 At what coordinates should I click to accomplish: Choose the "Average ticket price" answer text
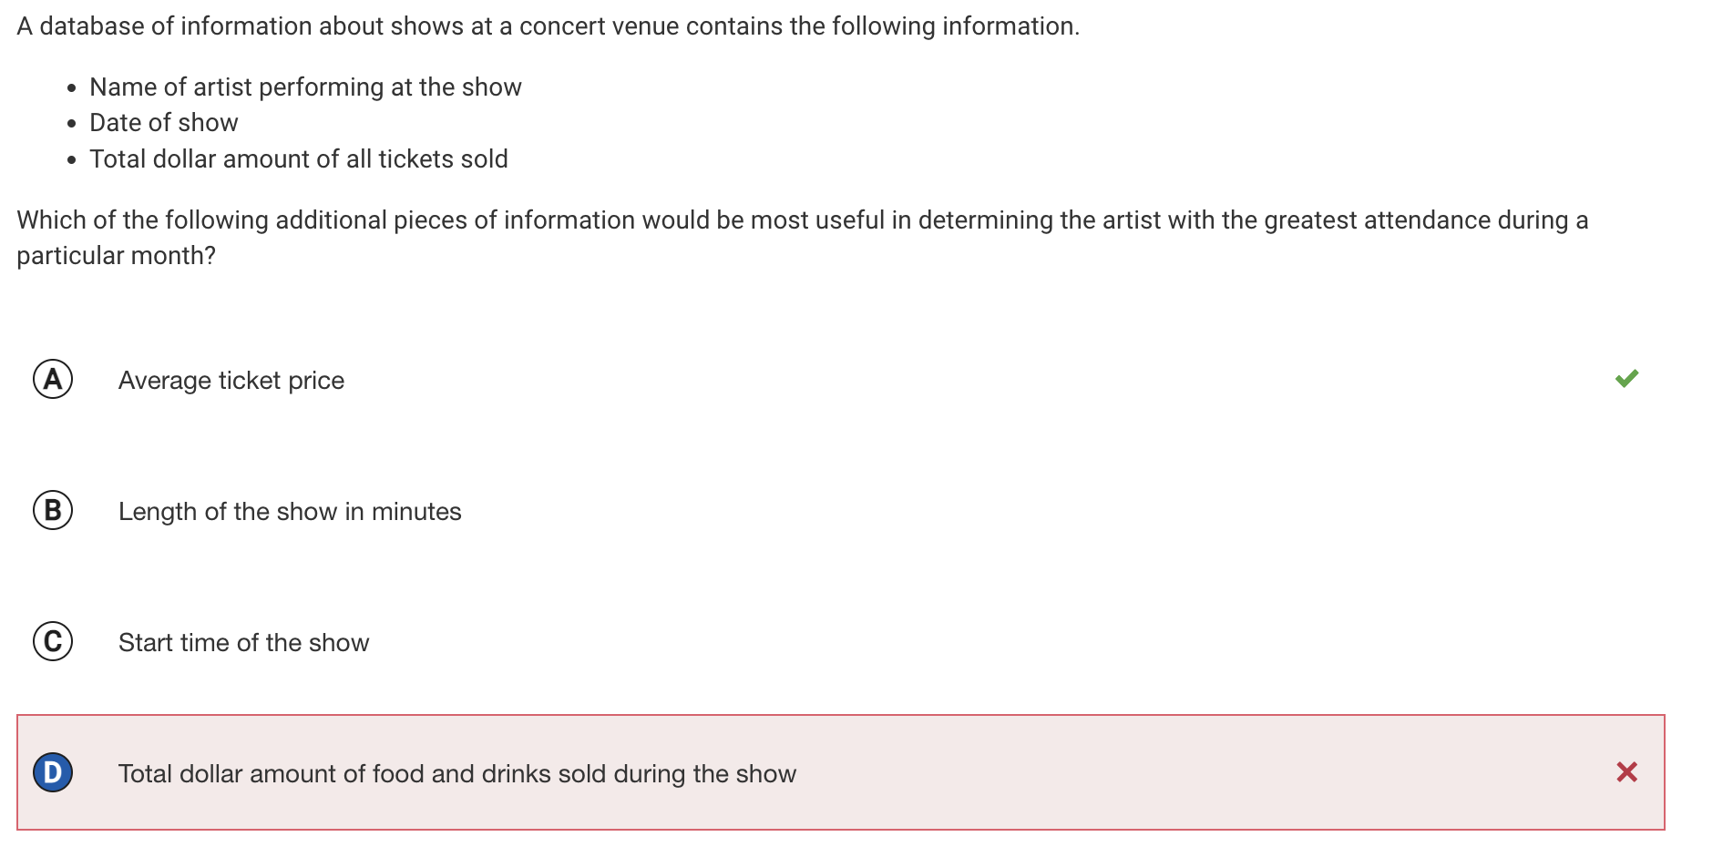coord(231,381)
